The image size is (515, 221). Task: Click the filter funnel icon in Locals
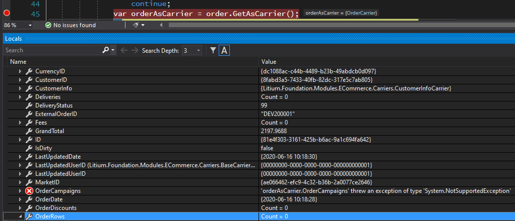coord(213,50)
